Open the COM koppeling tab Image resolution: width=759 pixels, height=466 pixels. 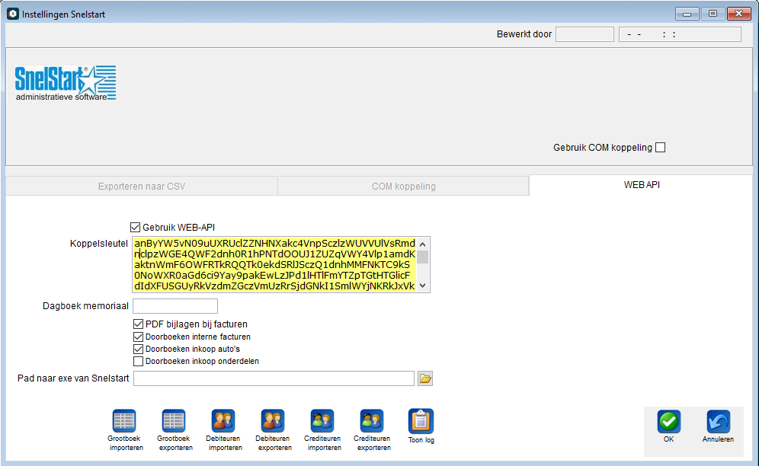point(404,187)
